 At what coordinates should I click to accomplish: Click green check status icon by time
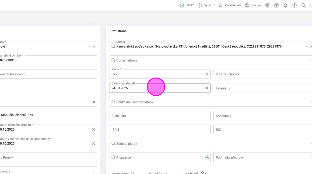coord(182,5)
